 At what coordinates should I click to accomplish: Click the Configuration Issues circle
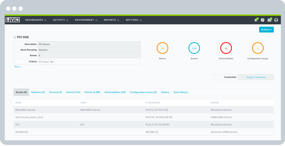(258, 48)
